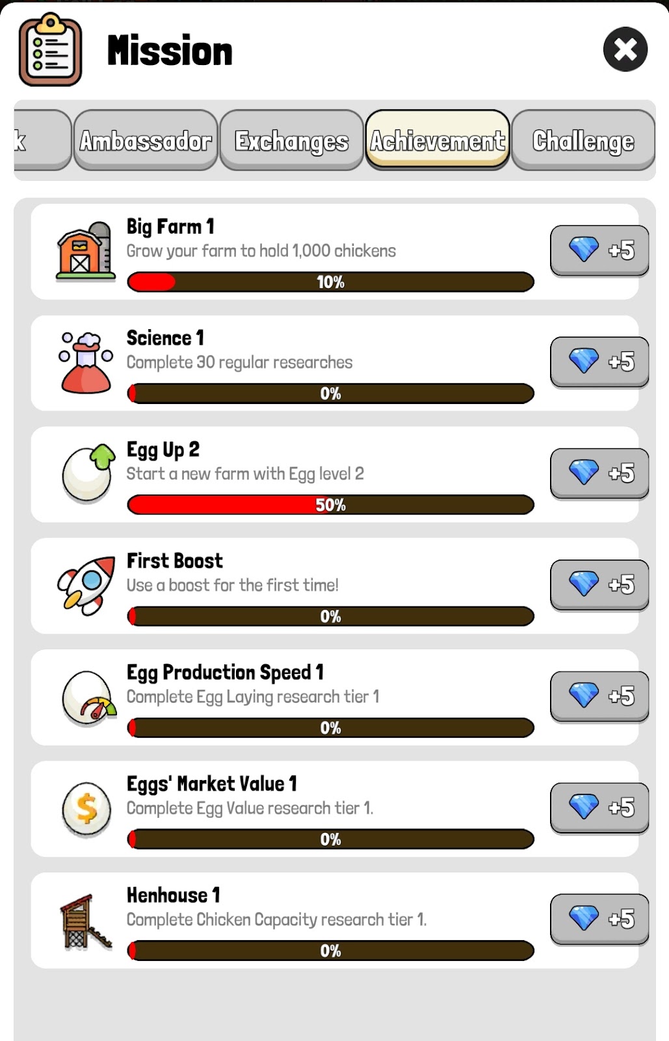The image size is (669, 1041).
Task: Tap the Science flask icon
Action: pos(86,362)
